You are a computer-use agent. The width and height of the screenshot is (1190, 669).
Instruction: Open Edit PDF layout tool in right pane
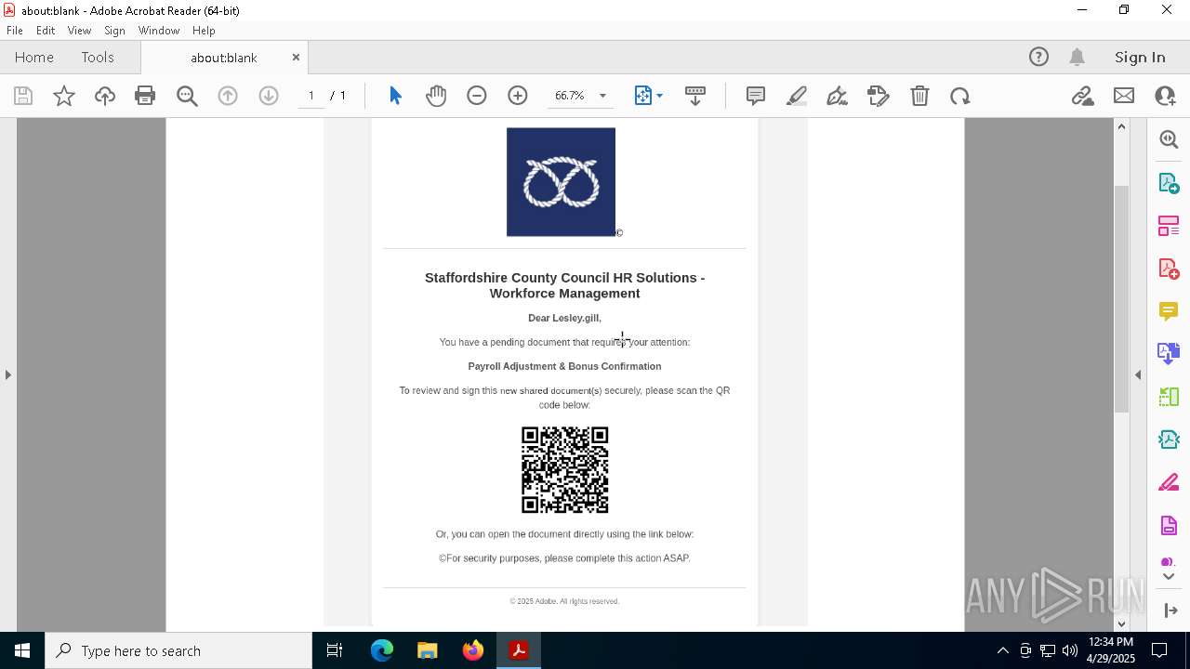(x=1169, y=225)
